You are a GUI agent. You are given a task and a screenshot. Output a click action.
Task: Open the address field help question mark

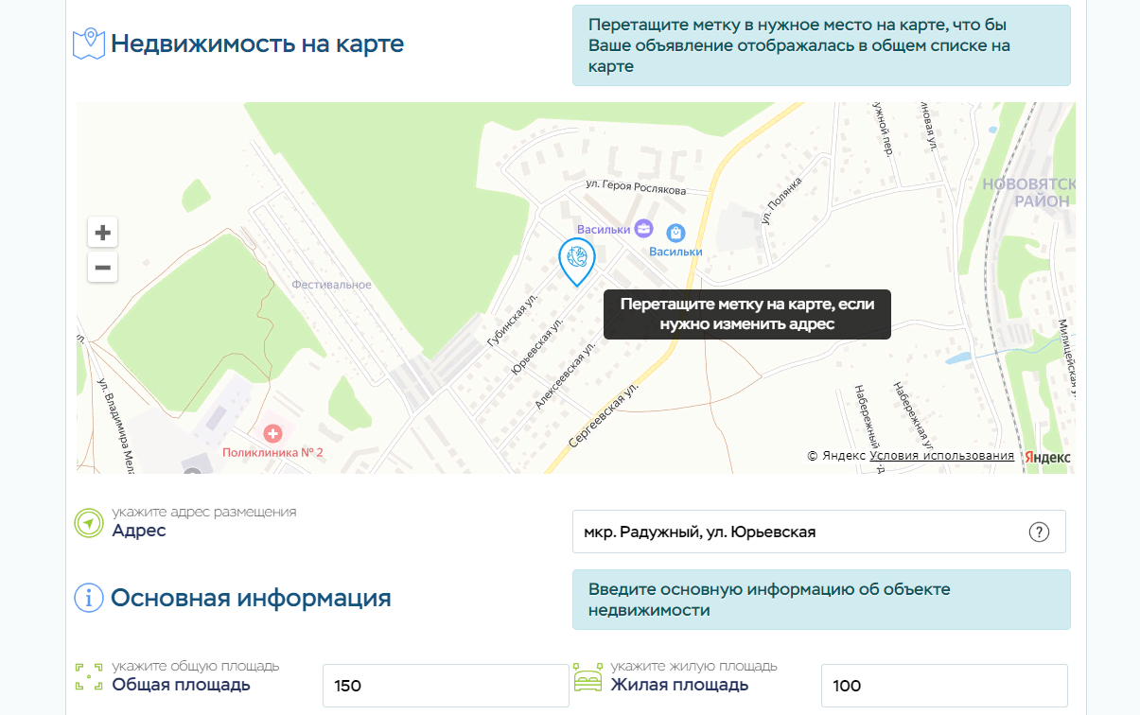point(1039,532)
